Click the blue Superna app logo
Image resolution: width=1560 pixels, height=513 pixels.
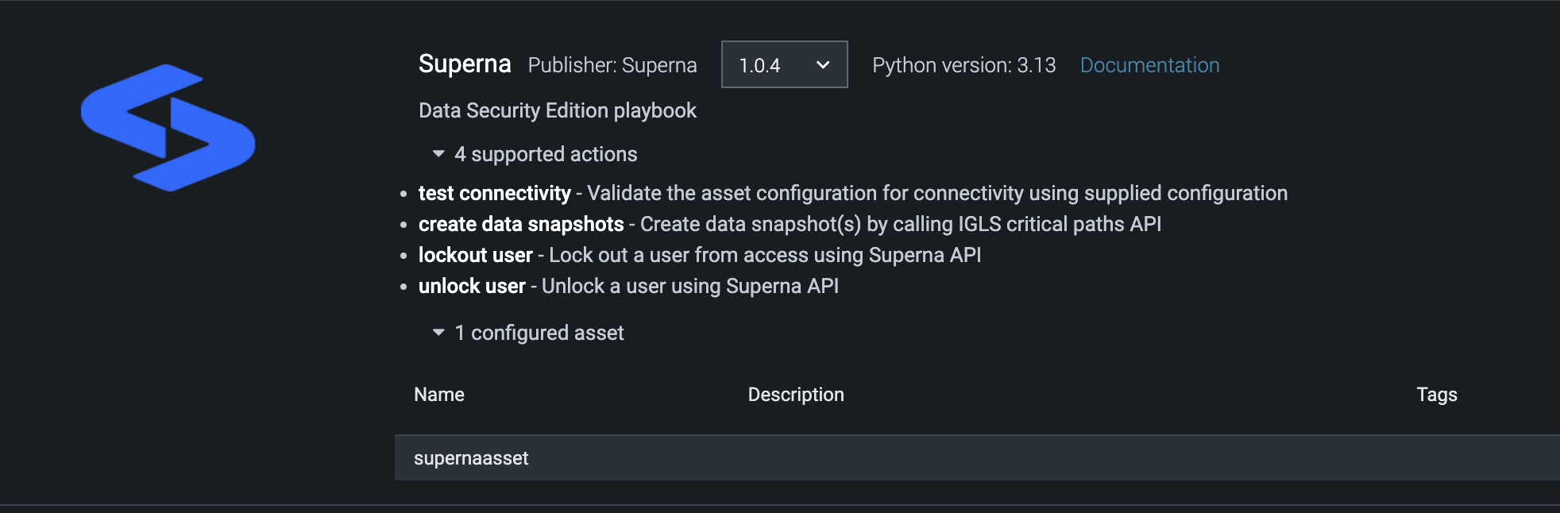pyautogui.click(x=168, y=128)
